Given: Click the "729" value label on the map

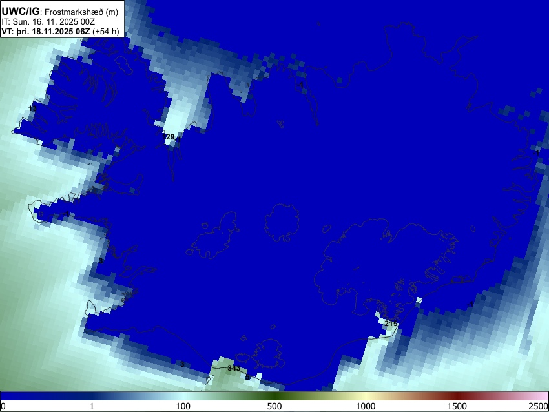Looking at the screenshot, I should (169, 137).
